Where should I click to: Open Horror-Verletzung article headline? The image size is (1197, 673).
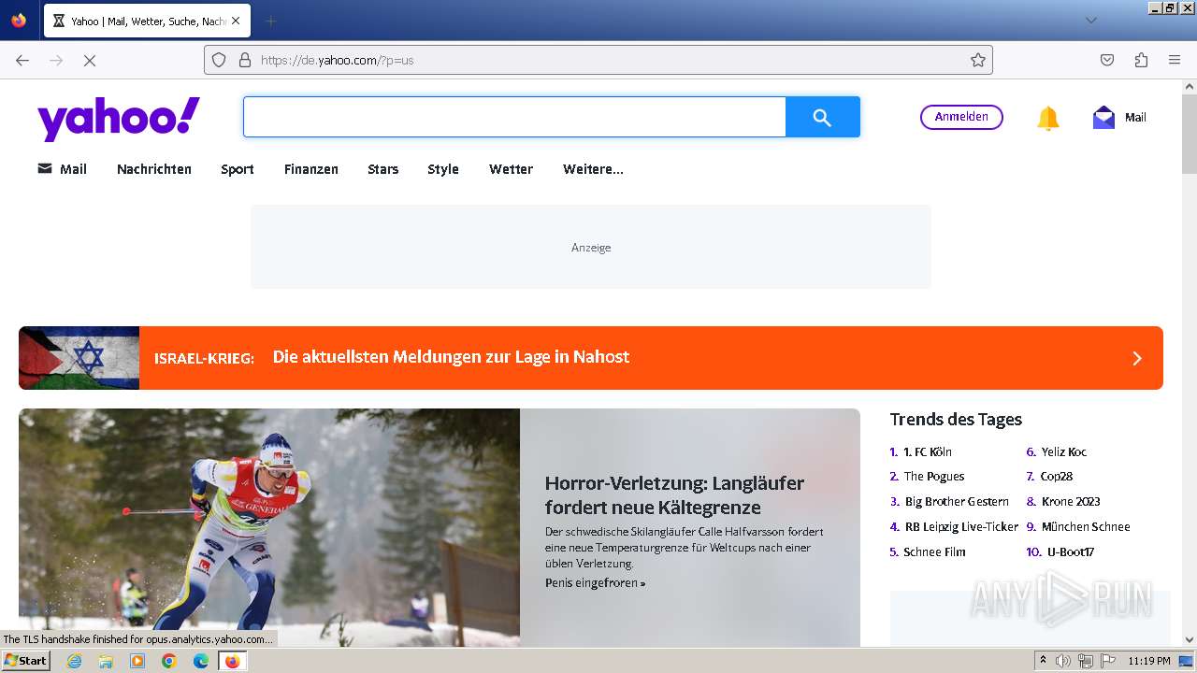tap(674, 495)
